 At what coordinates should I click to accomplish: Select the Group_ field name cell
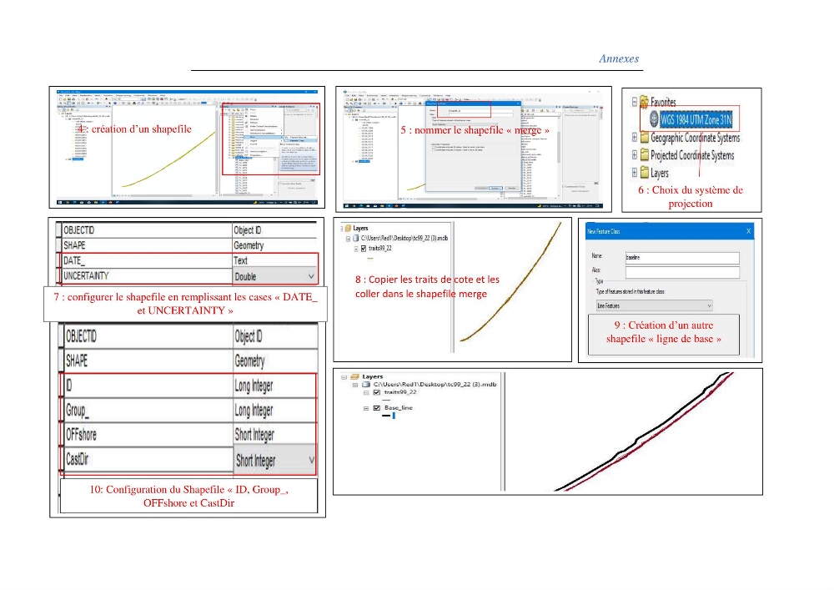coord(148,411)
